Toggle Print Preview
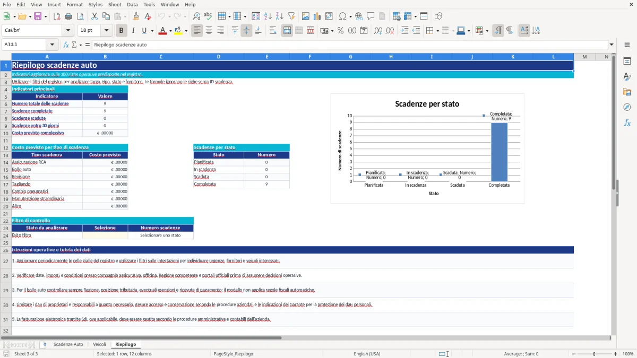 click(x=79, y=16)
